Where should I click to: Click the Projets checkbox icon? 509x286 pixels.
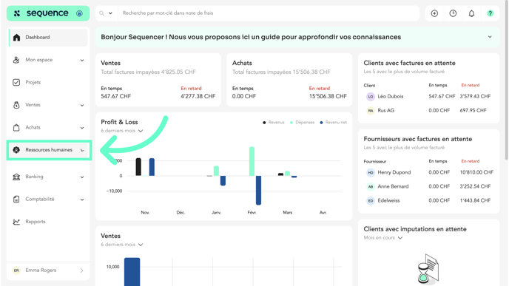pos(16,82)
